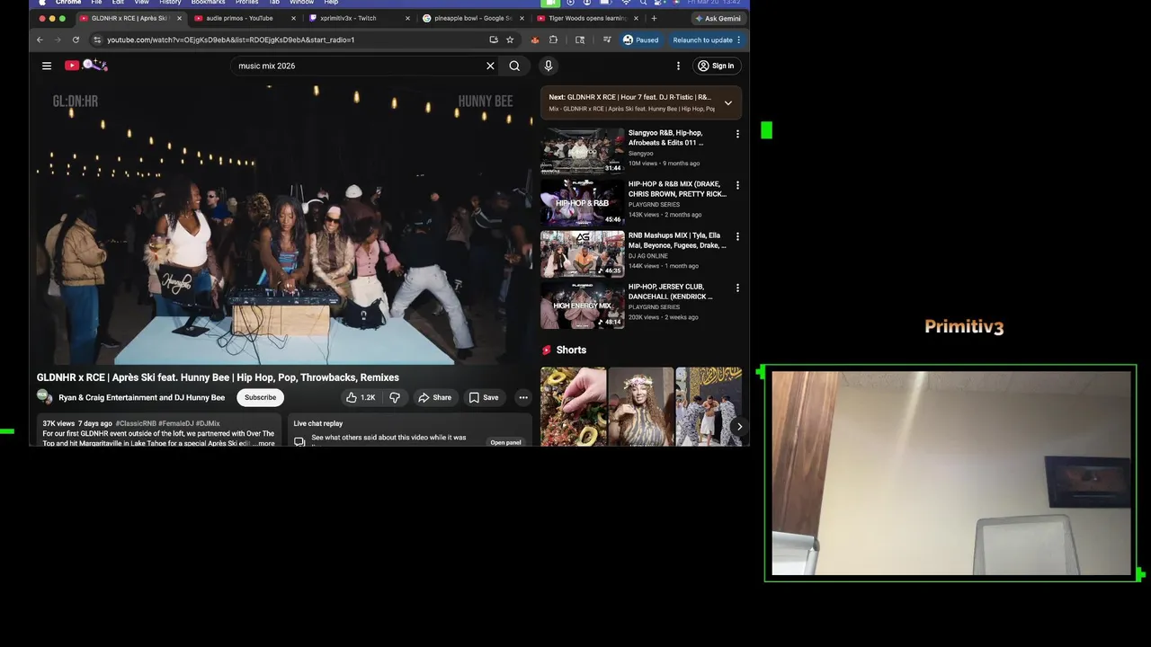Image resolution: width=1151 pixels, height=647 pixels.
Task: Start voice search with microphone
Action: [x=548, y=66]
